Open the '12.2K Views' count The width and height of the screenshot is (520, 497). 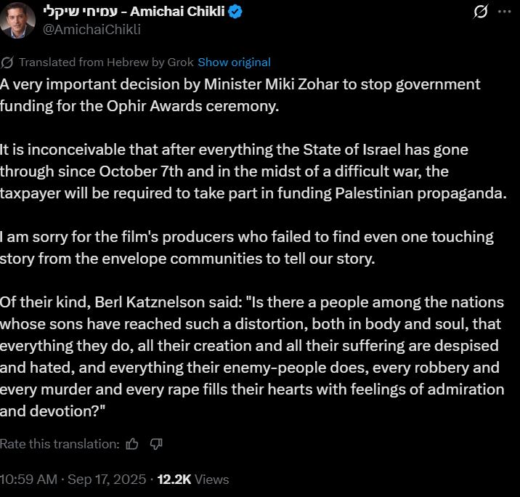click(x=192, y=480)
